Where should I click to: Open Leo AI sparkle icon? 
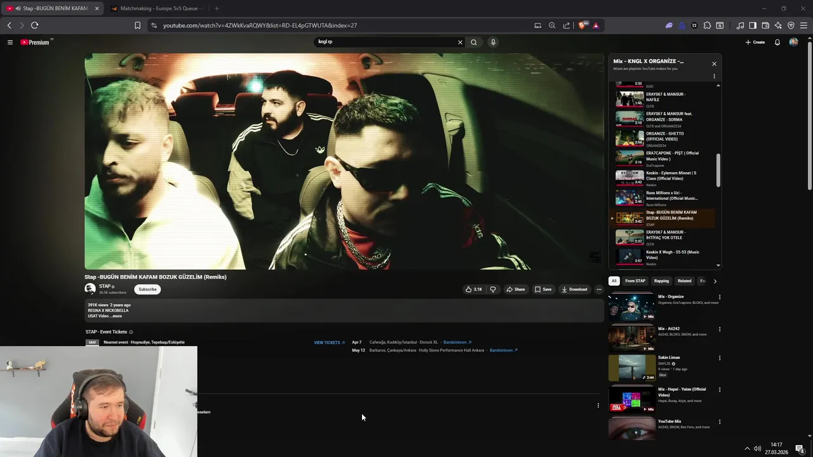(x=778, y=25)
